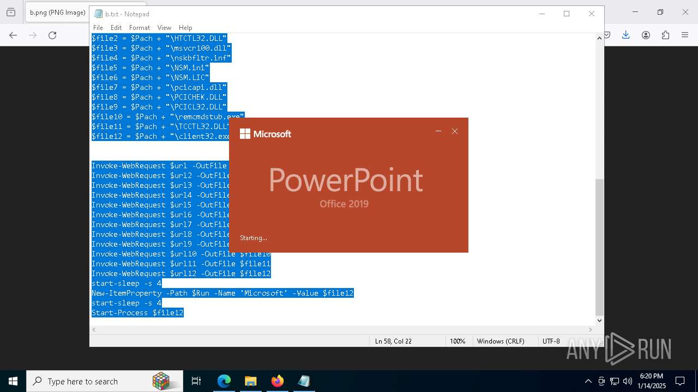
Task: Open the browser extensions icon
Action: (x=665, y=35)
